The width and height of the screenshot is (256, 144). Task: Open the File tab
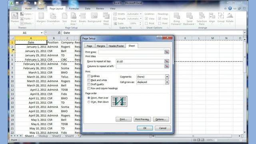point(16,8)
